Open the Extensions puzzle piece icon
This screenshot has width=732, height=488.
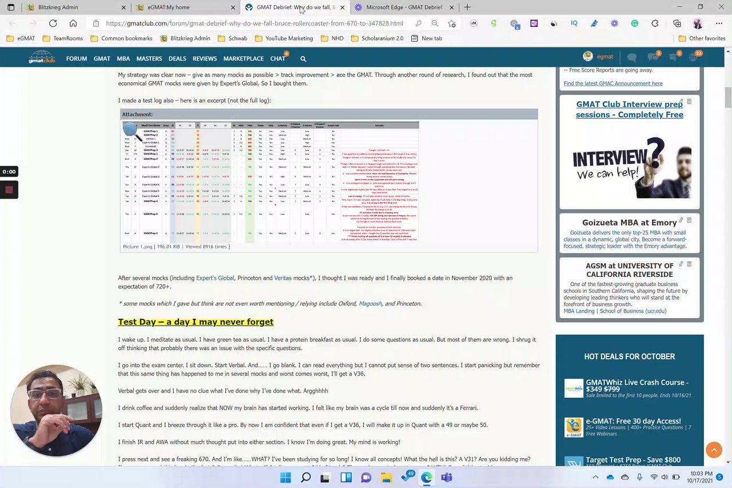tap(655, 23)
